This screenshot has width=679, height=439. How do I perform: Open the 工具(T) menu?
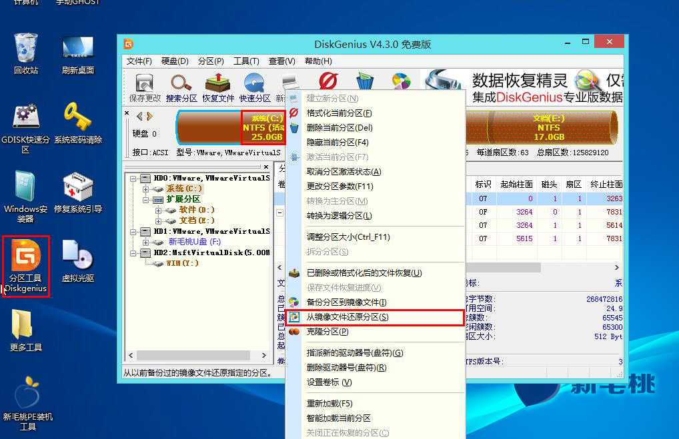(246, 61)
